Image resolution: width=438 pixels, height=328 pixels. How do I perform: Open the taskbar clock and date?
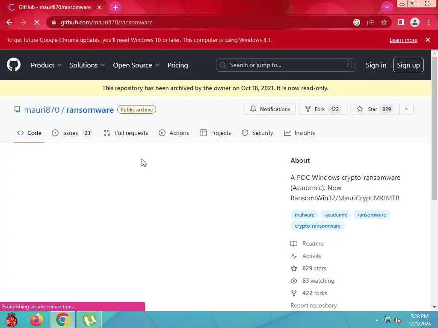point(420,320)
